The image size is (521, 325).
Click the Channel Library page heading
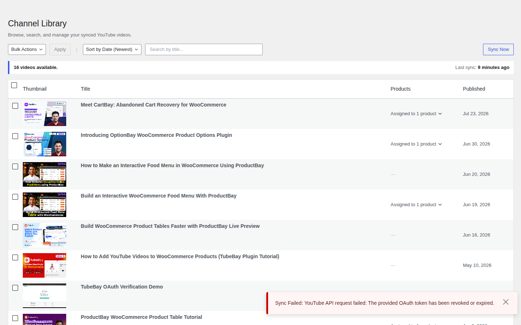[37, 23]
